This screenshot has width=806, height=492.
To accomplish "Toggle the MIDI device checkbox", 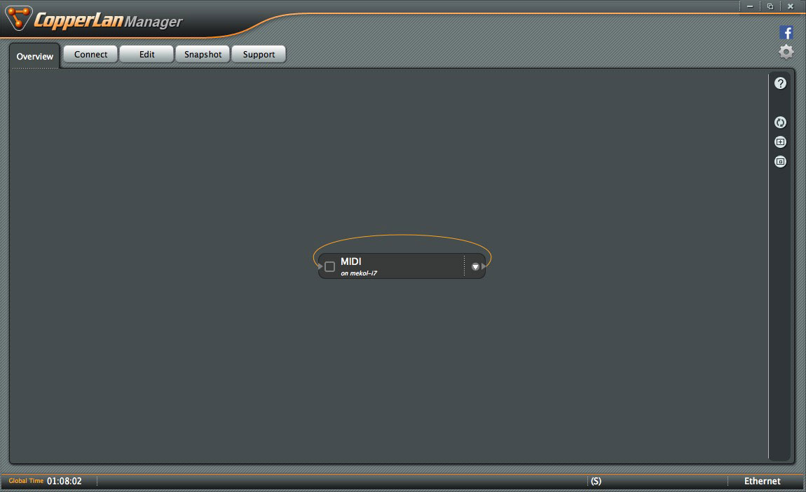I will 330,267.
